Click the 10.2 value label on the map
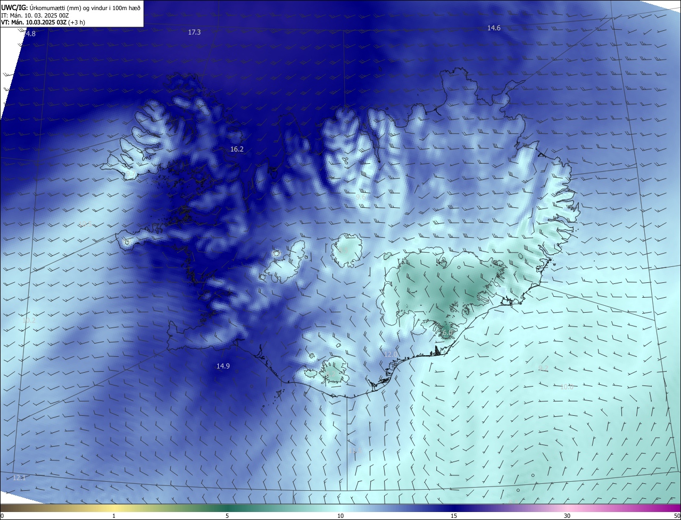 [29, 321]
